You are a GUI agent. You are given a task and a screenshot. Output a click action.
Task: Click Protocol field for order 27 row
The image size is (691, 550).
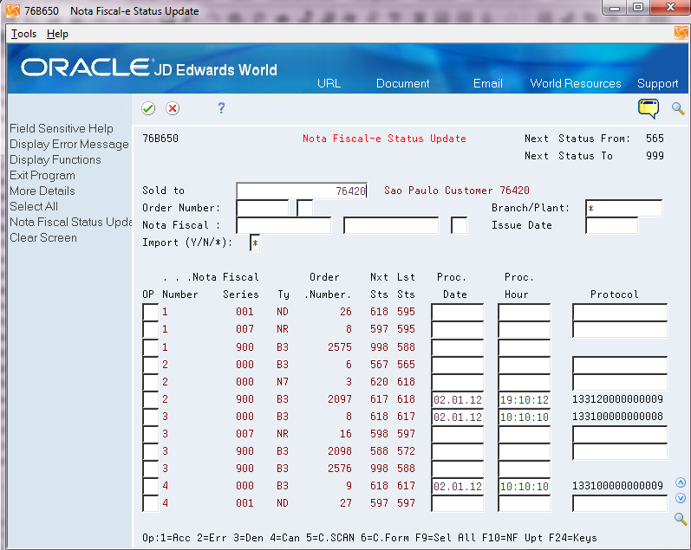pos(620,503)
